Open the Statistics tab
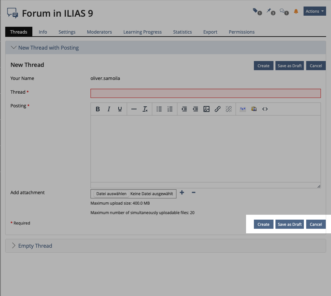The height and width of the screenshot is (296, 331). 182,32
